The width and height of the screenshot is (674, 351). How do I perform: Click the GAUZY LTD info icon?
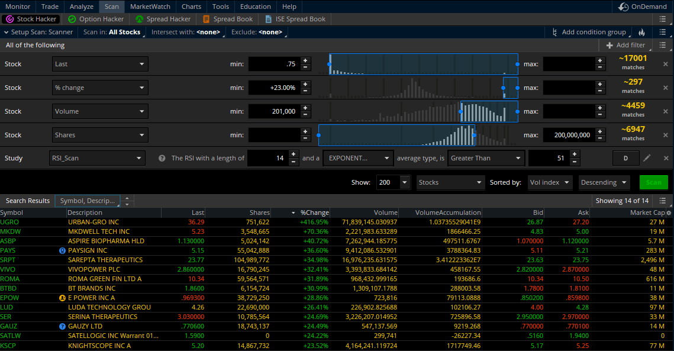click(62, 326)
